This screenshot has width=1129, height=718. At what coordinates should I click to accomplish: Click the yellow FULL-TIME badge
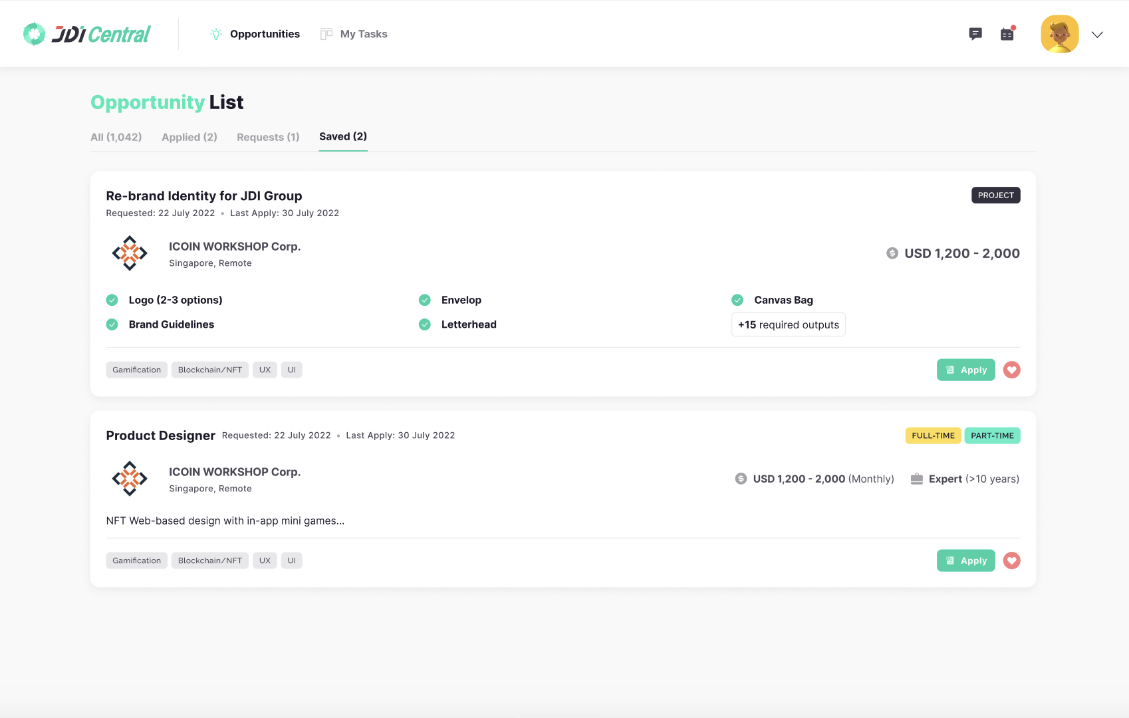(x=933, y=435)
